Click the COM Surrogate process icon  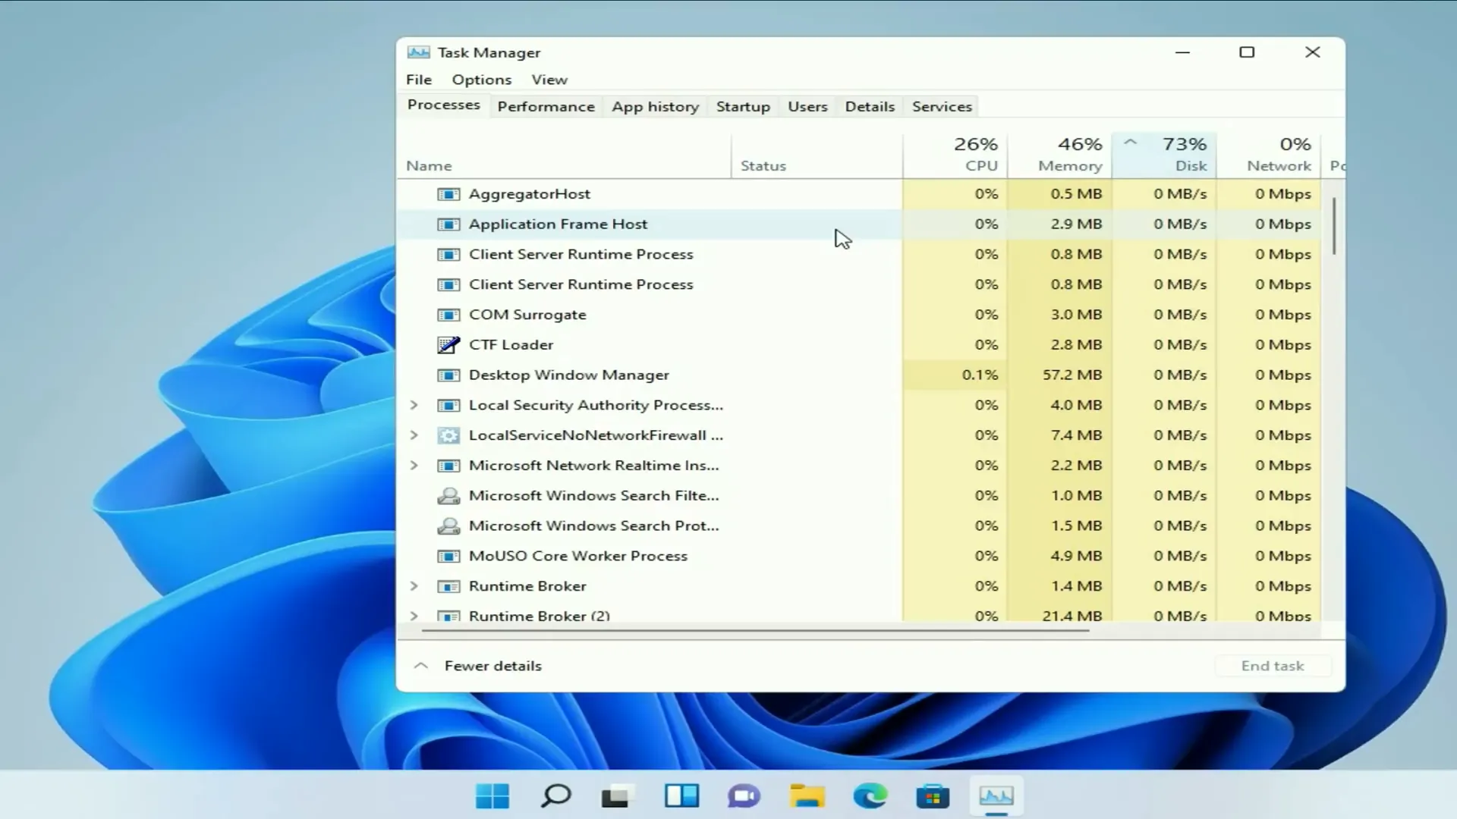pos(448,315)
